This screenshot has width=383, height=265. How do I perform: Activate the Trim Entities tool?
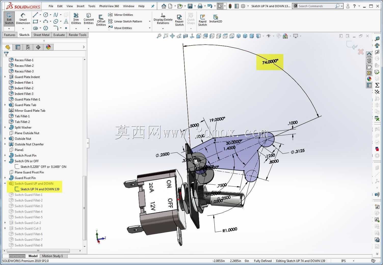point(76,19)
